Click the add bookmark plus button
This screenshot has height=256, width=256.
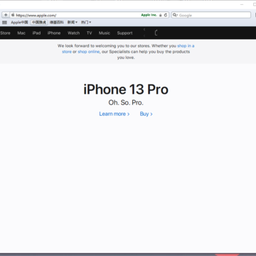click(6, 15)
